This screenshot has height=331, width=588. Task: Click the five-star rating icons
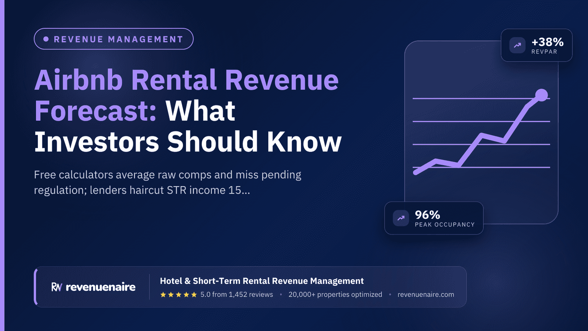(x=178, y=295)
